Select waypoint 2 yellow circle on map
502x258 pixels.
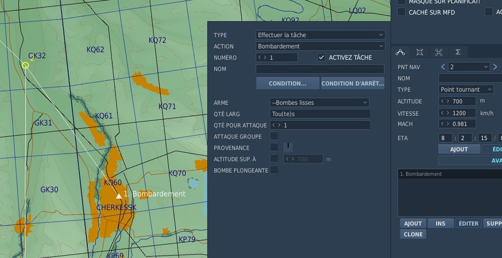coord(25,66)
